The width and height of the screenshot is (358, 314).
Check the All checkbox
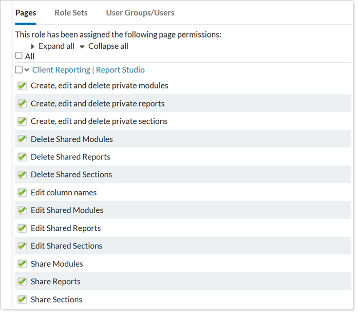click(x=19, y=56)
